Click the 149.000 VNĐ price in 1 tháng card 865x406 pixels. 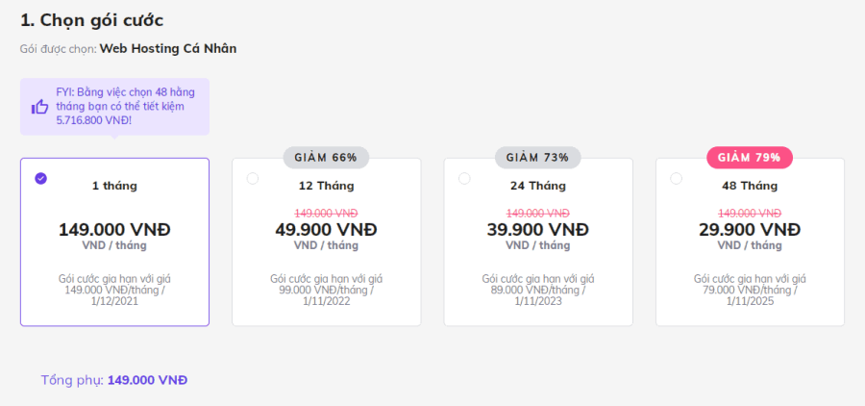click(x=114, y=229)
